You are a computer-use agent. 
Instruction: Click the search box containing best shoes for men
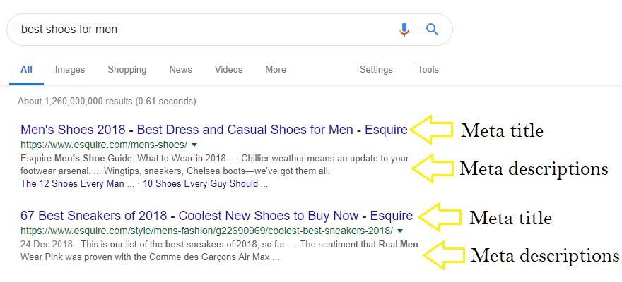229,30
